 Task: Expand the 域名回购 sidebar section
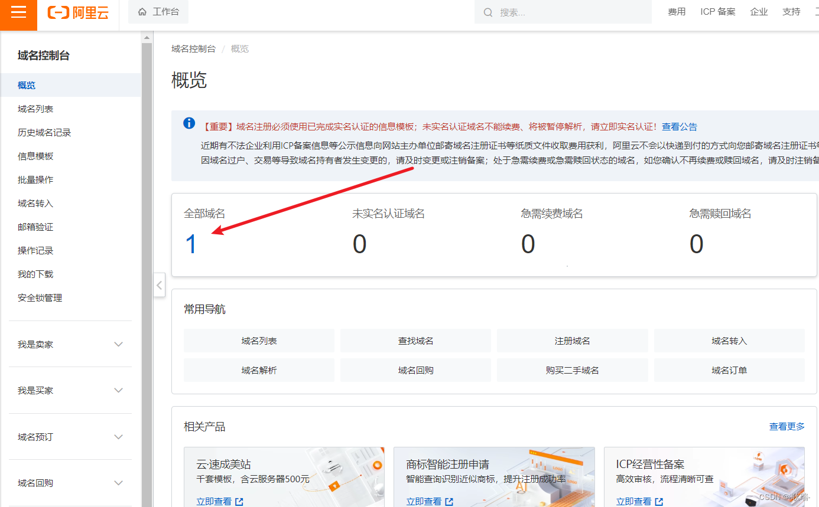[x=118, y=483]
